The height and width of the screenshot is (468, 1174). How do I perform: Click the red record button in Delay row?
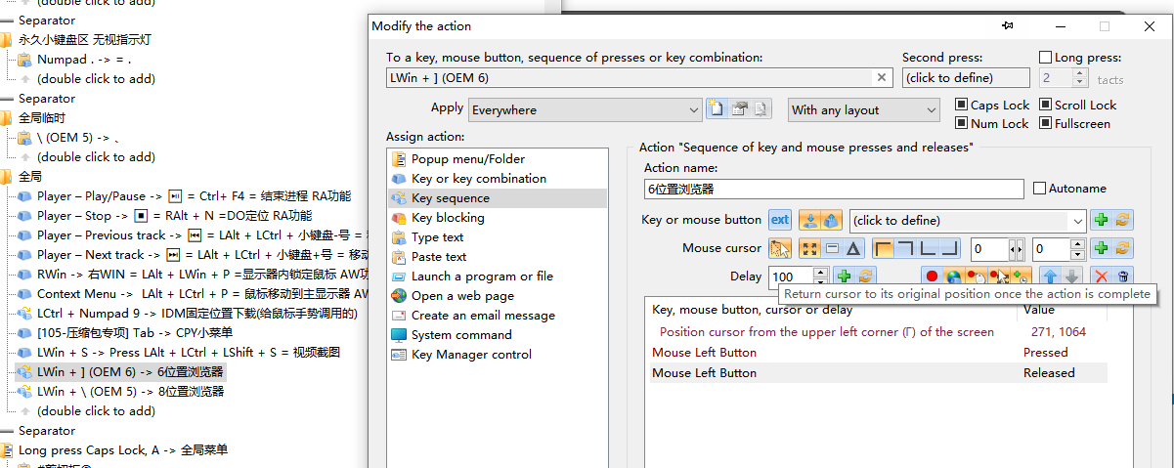932,277
